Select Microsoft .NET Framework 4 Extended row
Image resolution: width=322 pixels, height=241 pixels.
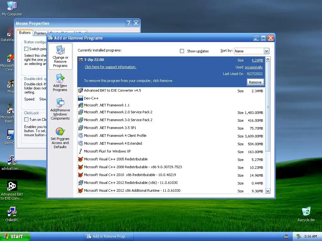(171, 144)
